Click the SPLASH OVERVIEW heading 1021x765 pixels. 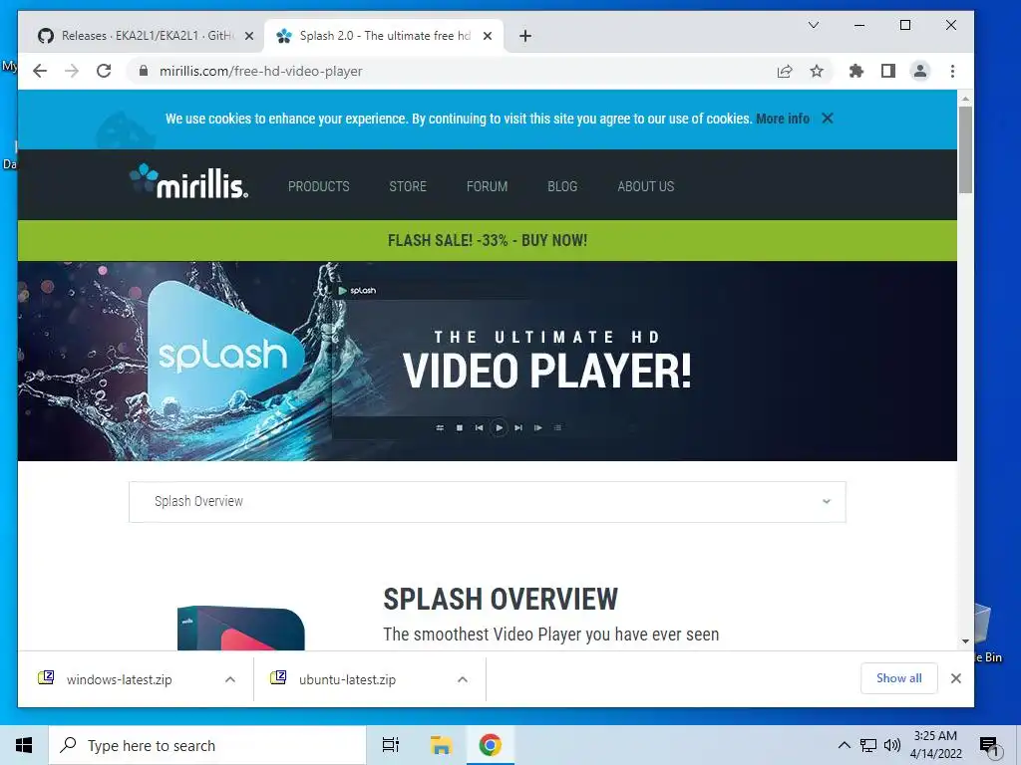[x=501, y=599]
